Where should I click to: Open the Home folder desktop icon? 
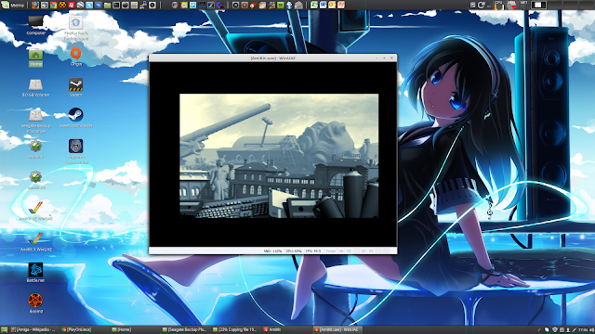[35, 58]
